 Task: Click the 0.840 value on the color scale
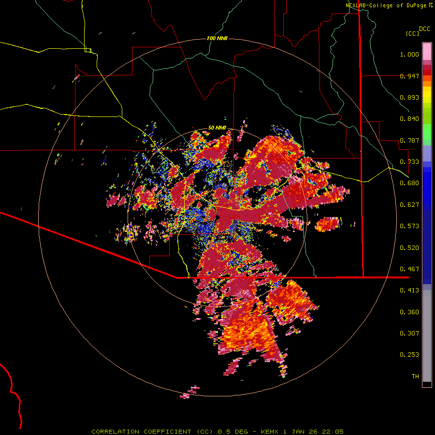409,119
